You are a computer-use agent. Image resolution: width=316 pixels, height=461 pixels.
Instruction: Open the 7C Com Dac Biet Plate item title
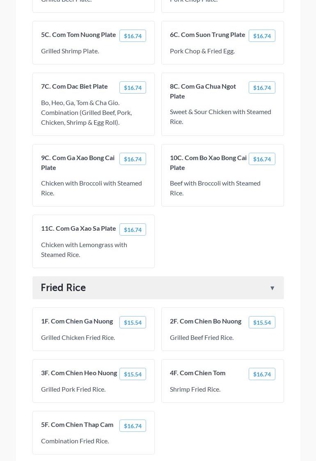(x=74, y=86)
